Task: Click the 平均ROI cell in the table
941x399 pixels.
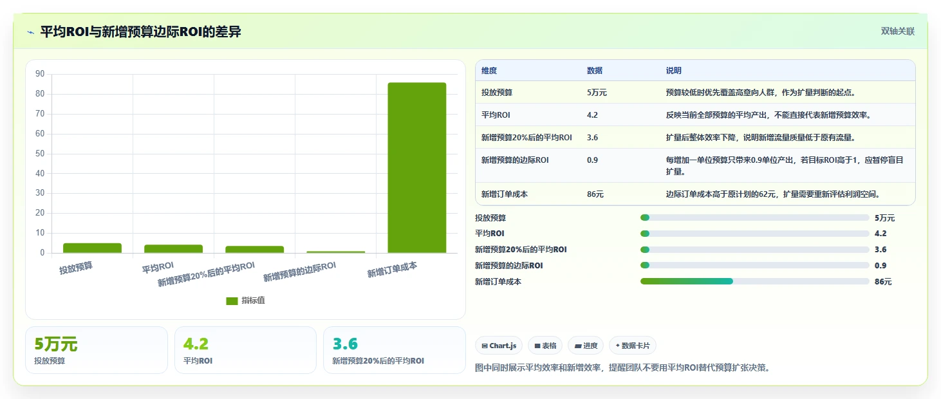Action: (495, 115)
